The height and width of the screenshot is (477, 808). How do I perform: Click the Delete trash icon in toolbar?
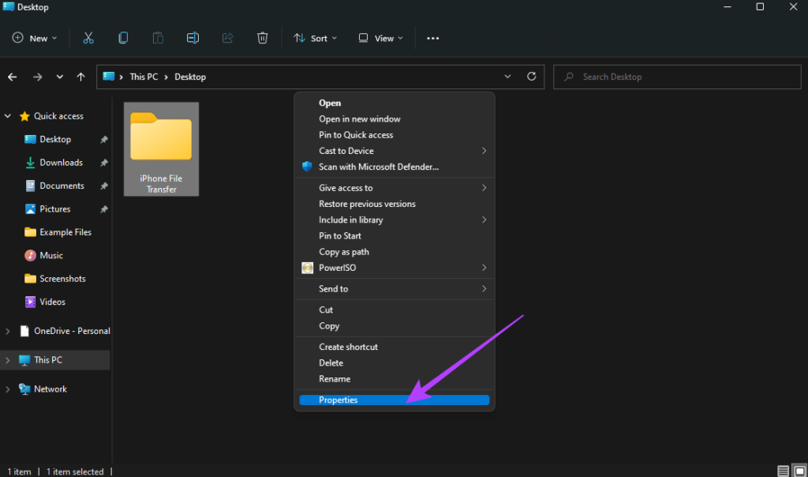(x=263, y=38)
